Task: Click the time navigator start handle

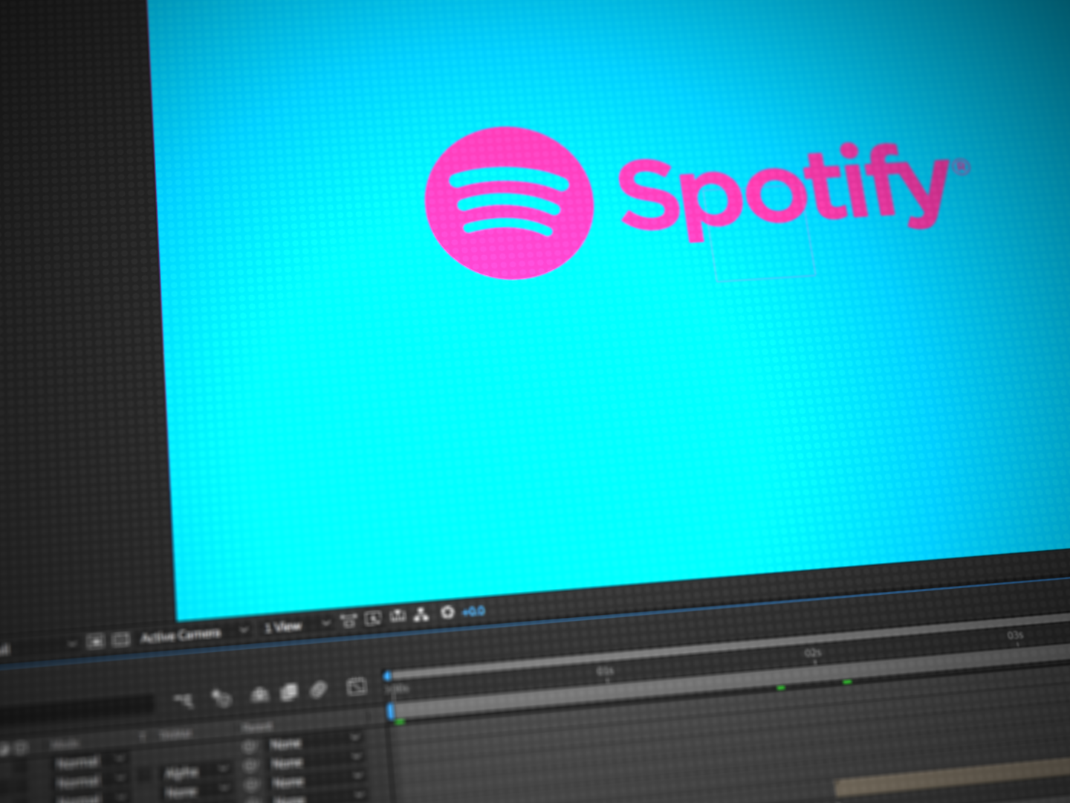Action: (x=387, y=676)
